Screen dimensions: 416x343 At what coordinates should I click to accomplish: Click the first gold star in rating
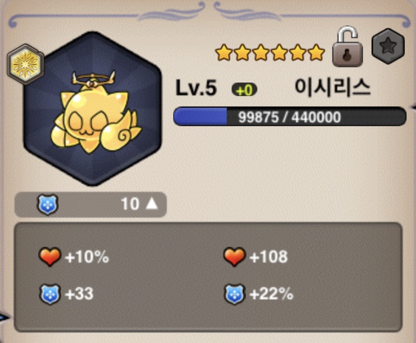(x=224, y=52)
